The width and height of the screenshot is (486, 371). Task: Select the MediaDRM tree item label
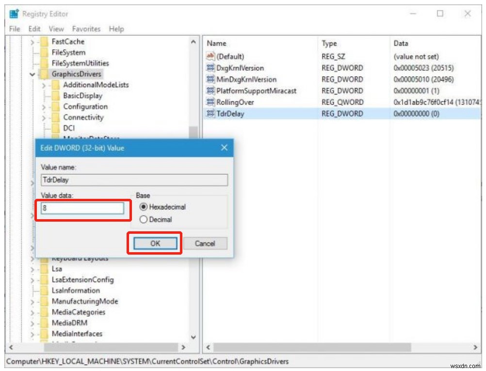click(x=69, y=323)
